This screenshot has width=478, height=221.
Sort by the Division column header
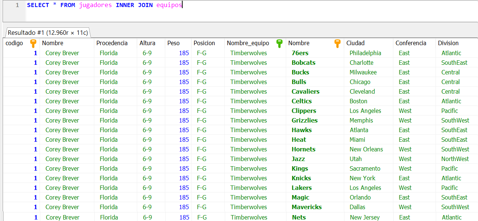448,43
